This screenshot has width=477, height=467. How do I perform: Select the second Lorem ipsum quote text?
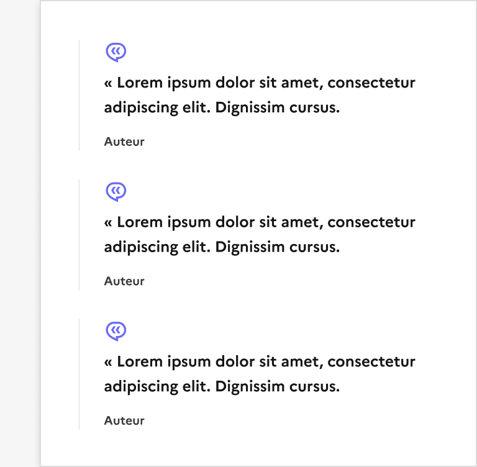point(260,235)
